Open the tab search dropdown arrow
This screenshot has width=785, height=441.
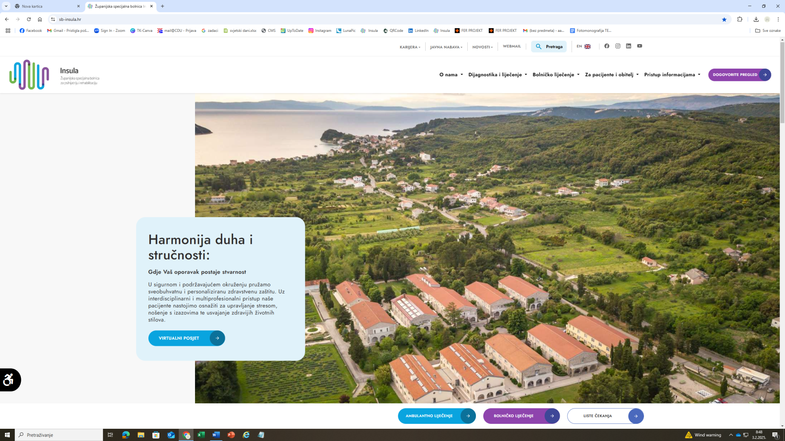coord(6,6)
